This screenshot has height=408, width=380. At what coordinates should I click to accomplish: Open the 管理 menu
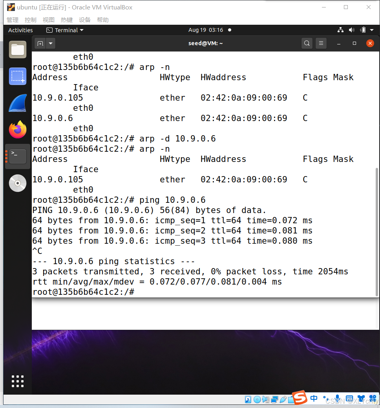(x=13, y=20)
